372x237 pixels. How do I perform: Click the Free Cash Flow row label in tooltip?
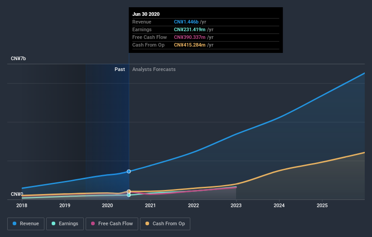point(150,37)
